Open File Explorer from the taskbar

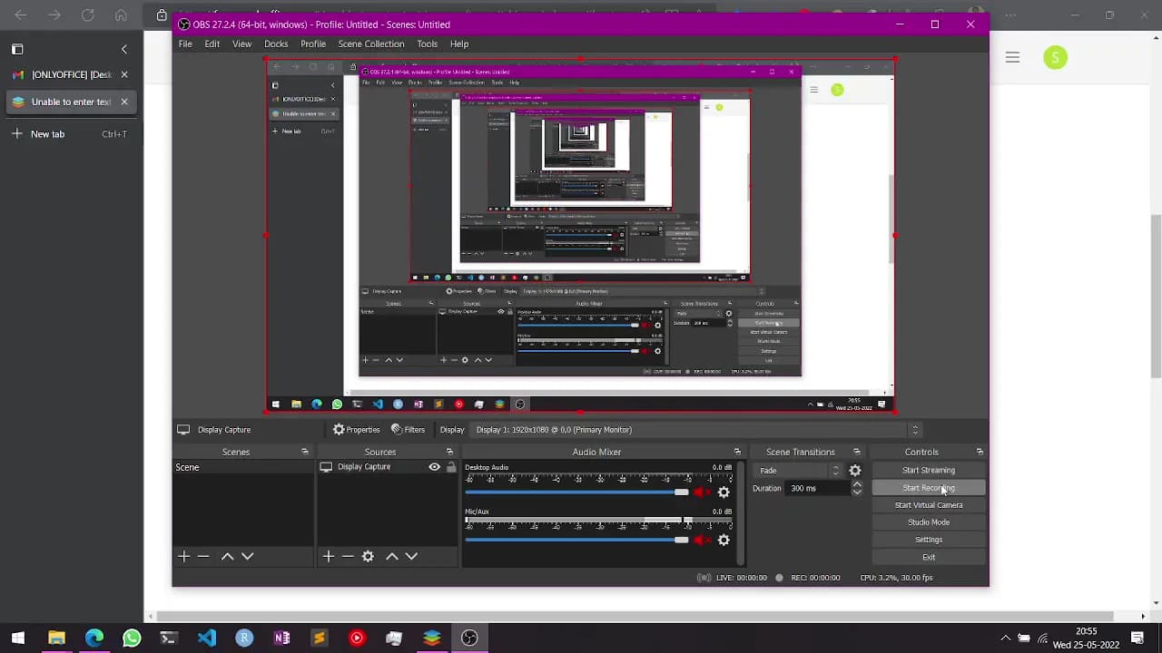[56, 638]
